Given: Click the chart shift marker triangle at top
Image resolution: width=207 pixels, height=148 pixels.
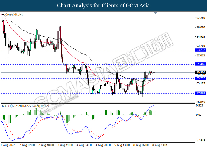Looking at the screenshot, I should pyautogui.click(x=156, y=13).
